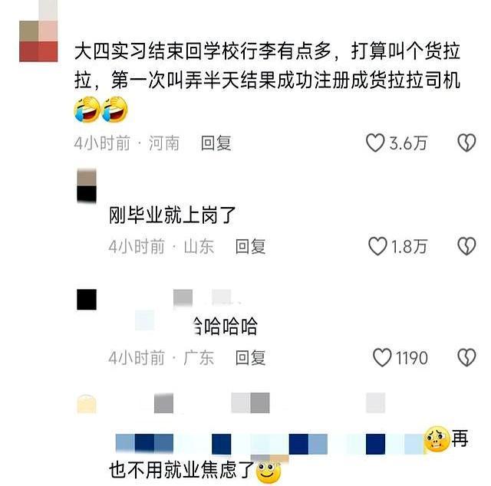Like the 哈哈哈 reply with 1190 likes
This screenshot has width=491, height=486.
382,357
